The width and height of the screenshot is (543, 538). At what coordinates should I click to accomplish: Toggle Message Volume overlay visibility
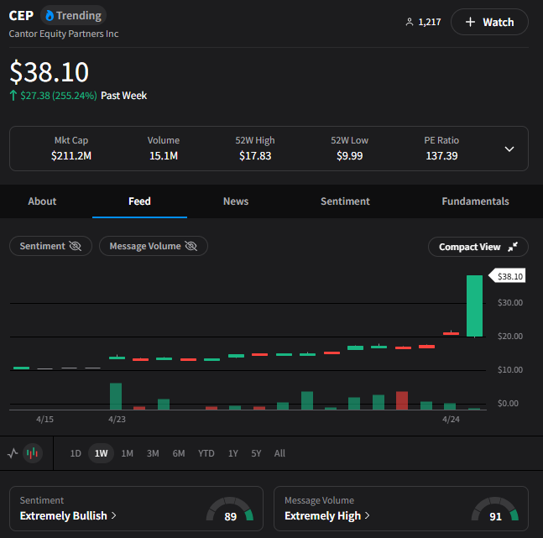pos(154,246)
